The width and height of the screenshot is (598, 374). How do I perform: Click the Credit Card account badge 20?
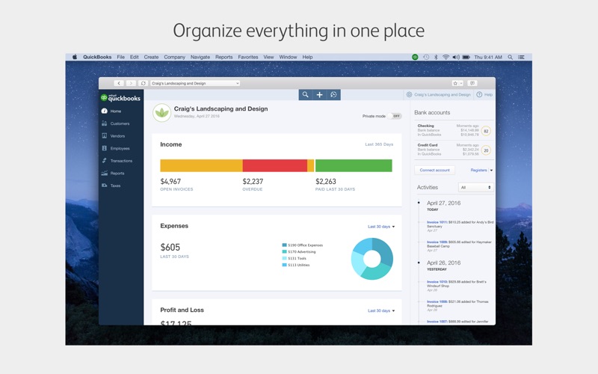[x=486, y=150]
